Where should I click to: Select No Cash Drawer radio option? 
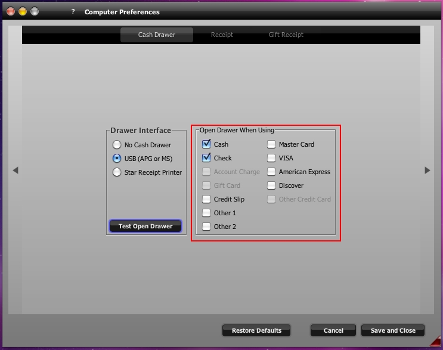pyautogui.click(x=117, y=145)
